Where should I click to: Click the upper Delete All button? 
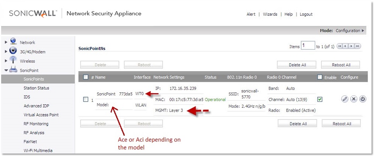point(297,65)
